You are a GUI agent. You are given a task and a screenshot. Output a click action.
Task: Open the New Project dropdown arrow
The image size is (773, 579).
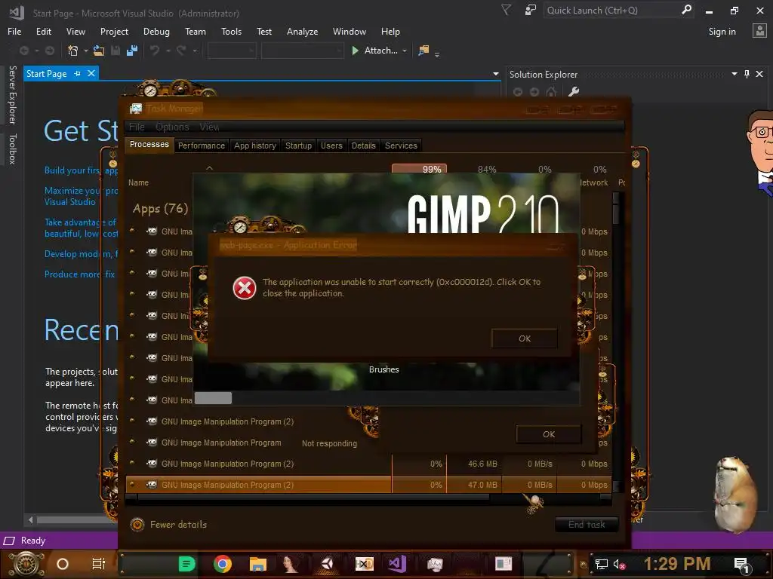coord(86,51)
